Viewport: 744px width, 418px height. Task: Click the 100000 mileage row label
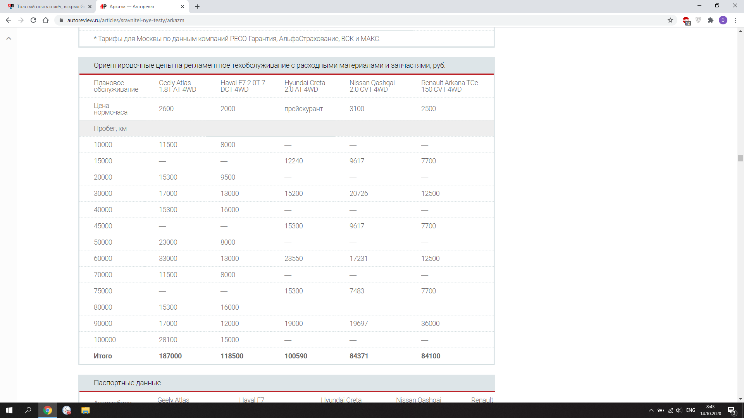(x=105, y=340)
